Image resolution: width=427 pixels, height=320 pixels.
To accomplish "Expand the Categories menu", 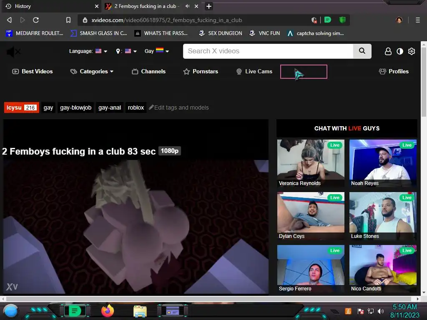I will point(92,72).
